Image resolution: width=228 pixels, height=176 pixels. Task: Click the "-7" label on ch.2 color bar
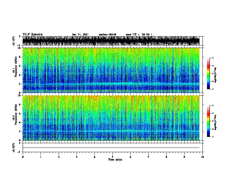212,137
